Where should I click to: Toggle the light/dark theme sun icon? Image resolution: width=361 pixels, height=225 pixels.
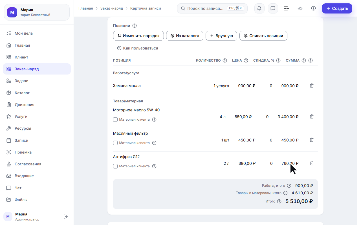[x=300, y=8]
